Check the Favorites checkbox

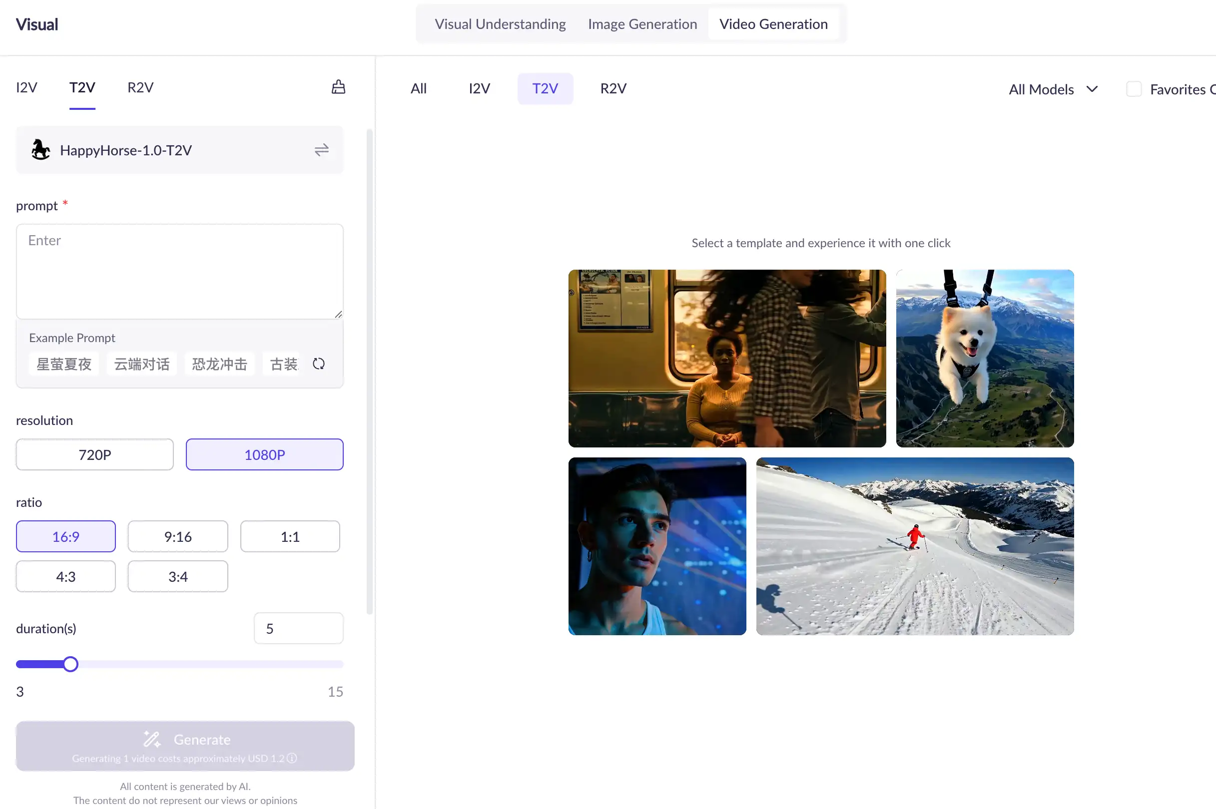[1134, 89]
